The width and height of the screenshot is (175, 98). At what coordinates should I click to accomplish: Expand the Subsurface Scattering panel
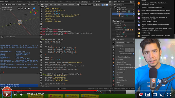(116, 65)
